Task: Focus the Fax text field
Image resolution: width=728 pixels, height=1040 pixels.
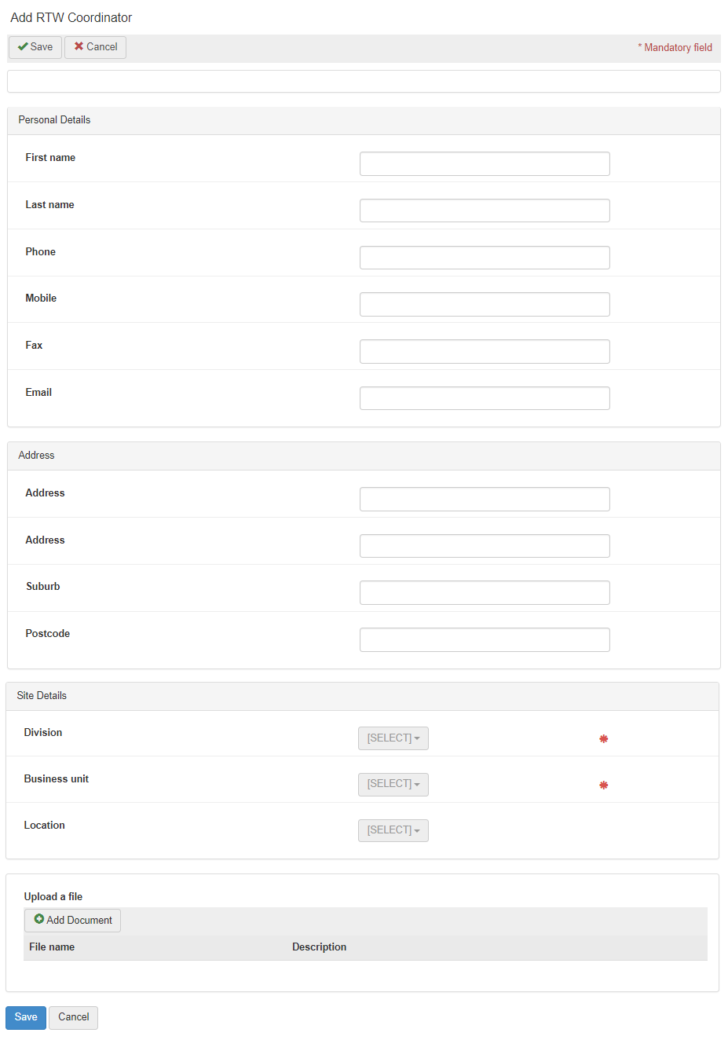Action: [x=485, y=351]
